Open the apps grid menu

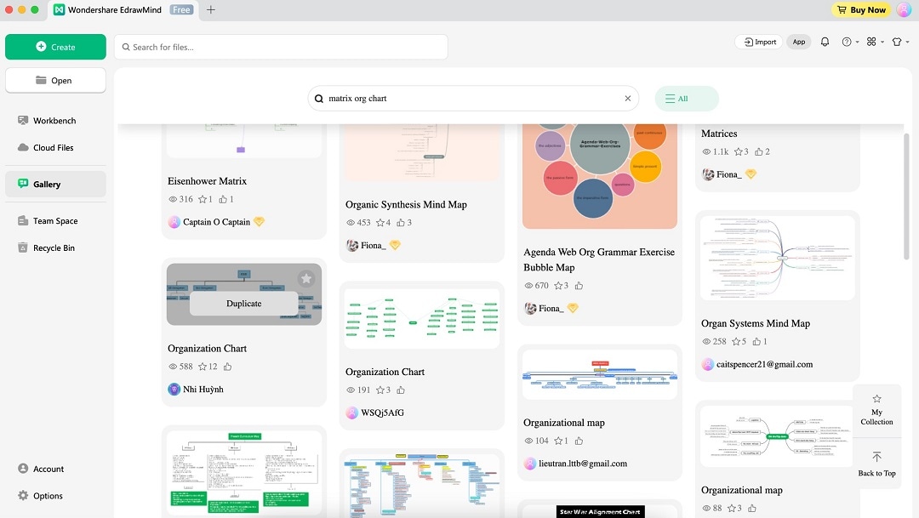[x=875, y=42]
